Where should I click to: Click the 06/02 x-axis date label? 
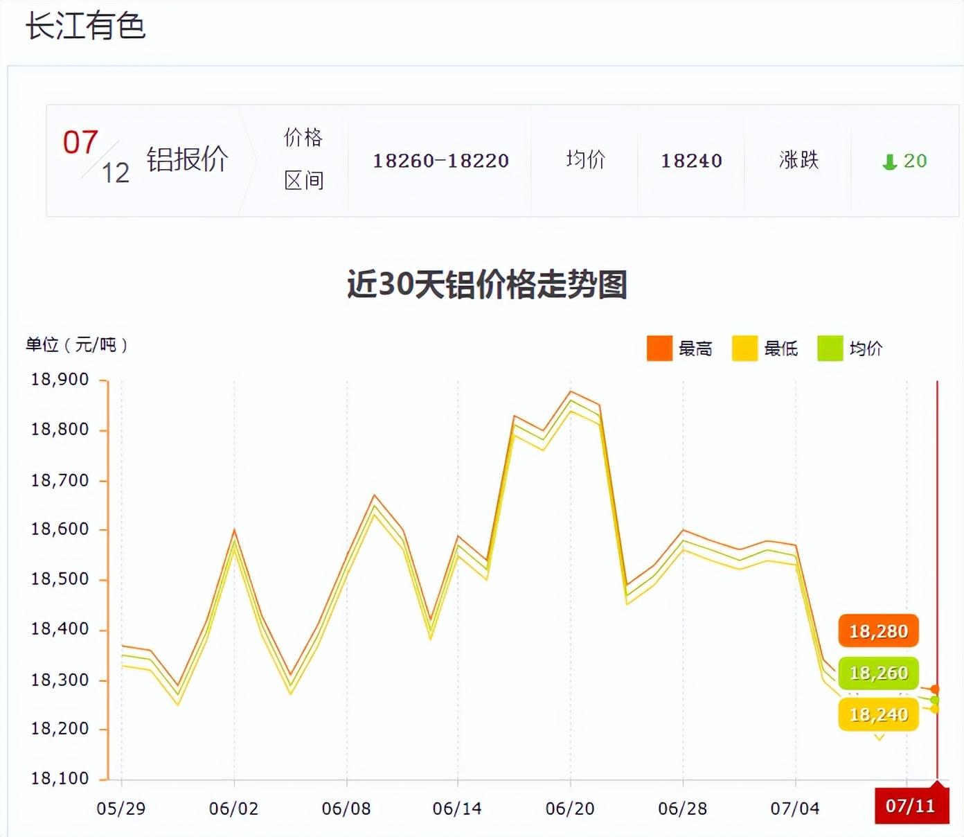[233, 809]
